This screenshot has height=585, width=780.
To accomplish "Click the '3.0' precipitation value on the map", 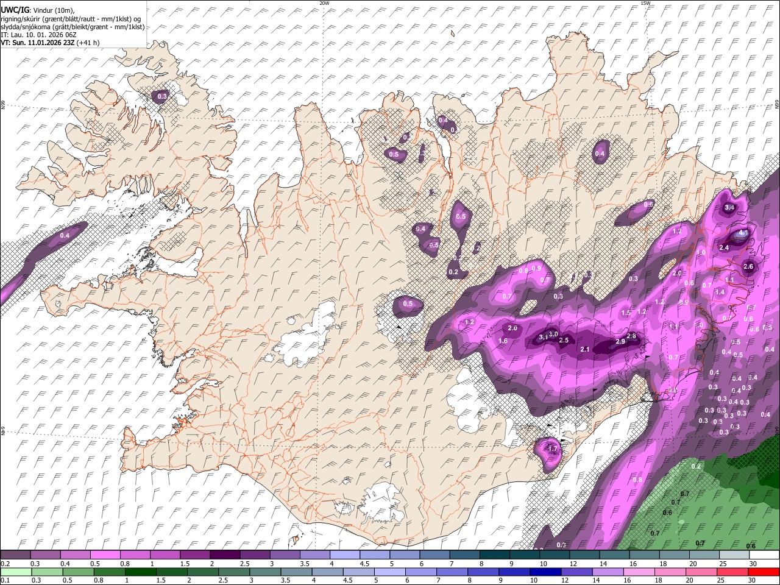I will (x=553, y=334).
